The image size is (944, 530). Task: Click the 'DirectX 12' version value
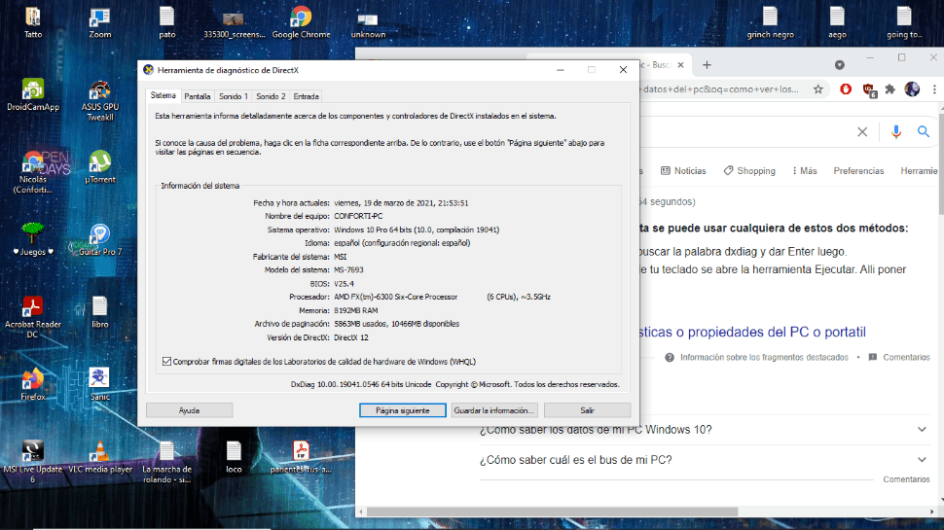351,337
